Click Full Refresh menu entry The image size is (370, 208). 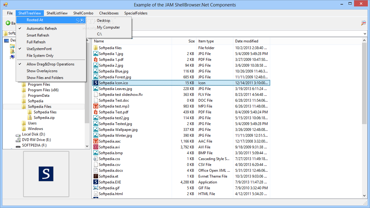pyautogui.click(x=51, y=42)
